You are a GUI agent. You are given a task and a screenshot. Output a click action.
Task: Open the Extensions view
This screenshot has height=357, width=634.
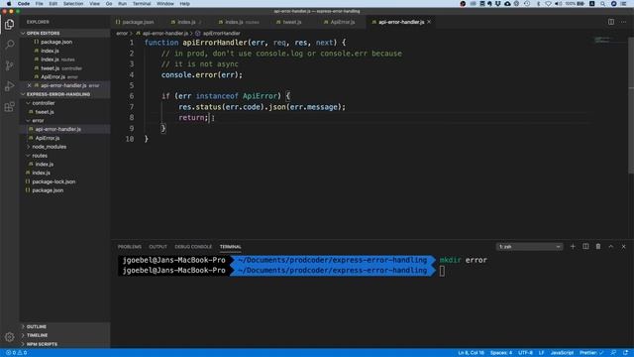pyautogui.click(x=9, y=107)
